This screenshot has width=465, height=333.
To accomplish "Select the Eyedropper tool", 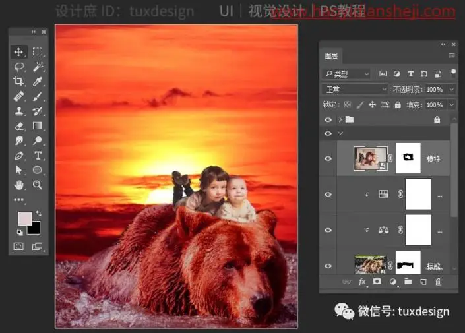I will click(x=38, y=81).
